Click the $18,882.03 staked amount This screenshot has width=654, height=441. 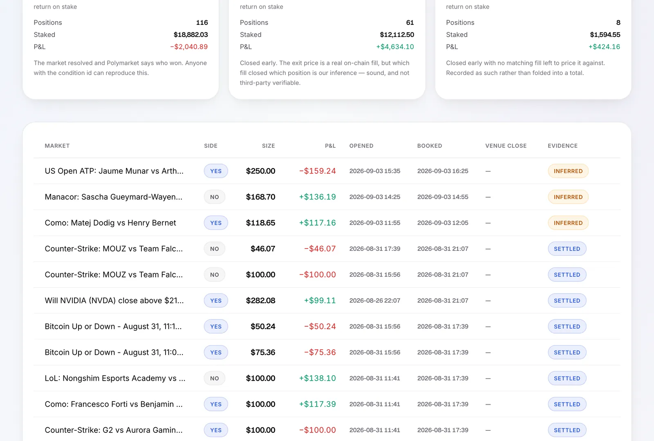pyautogui.click(x=191, y=35)
